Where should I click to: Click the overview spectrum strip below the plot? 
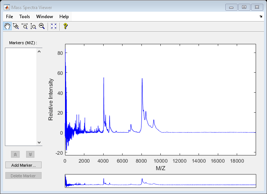[x=160, y=181]
